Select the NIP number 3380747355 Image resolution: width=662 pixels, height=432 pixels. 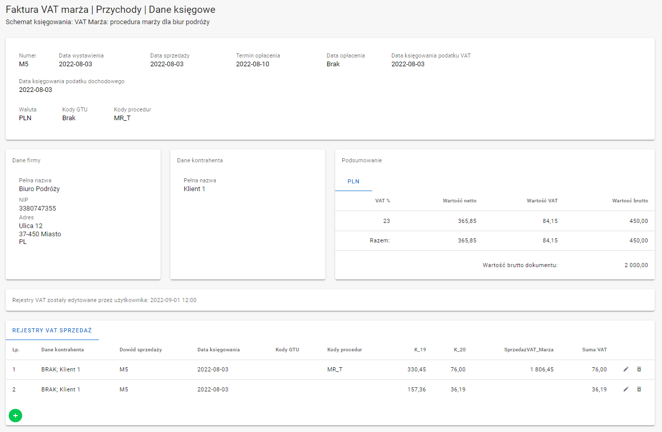(38, 209)
